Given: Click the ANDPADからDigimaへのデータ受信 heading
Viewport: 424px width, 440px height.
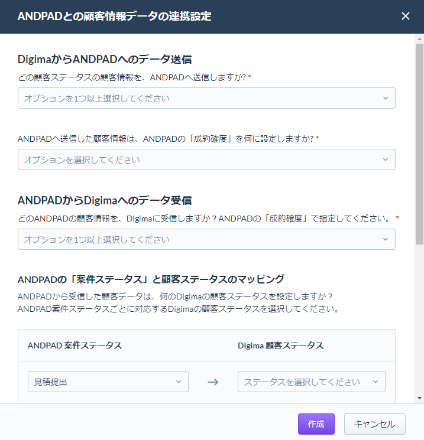Looking at the screenshot, I should click(105, 200).
